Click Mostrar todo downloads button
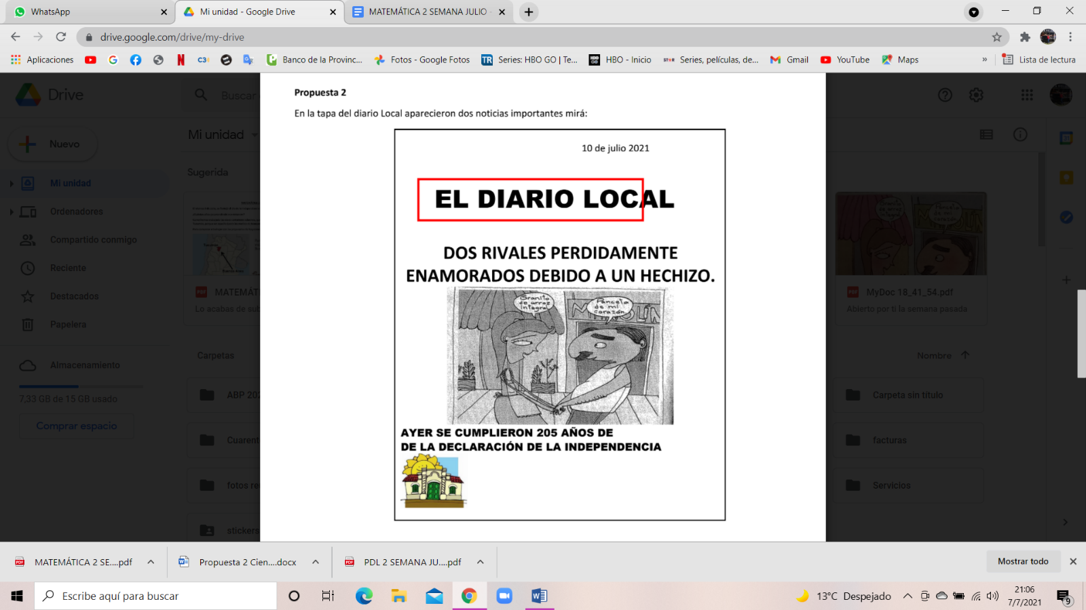 pos(1023,561)
